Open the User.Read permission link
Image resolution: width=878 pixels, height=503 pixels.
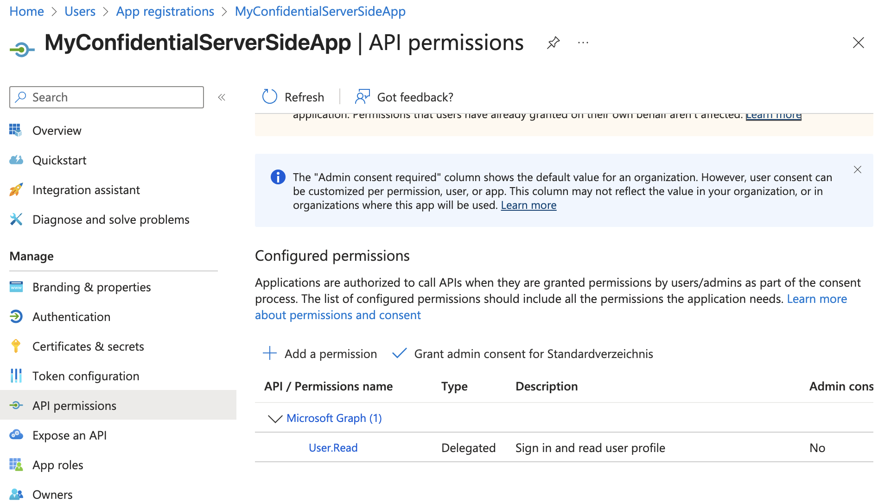coord(333,448)
